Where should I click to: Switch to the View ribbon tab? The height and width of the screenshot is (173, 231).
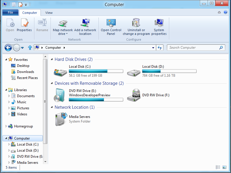point(49,13)
